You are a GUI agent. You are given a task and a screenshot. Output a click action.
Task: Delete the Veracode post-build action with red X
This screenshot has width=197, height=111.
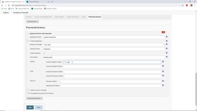(163, 32)
